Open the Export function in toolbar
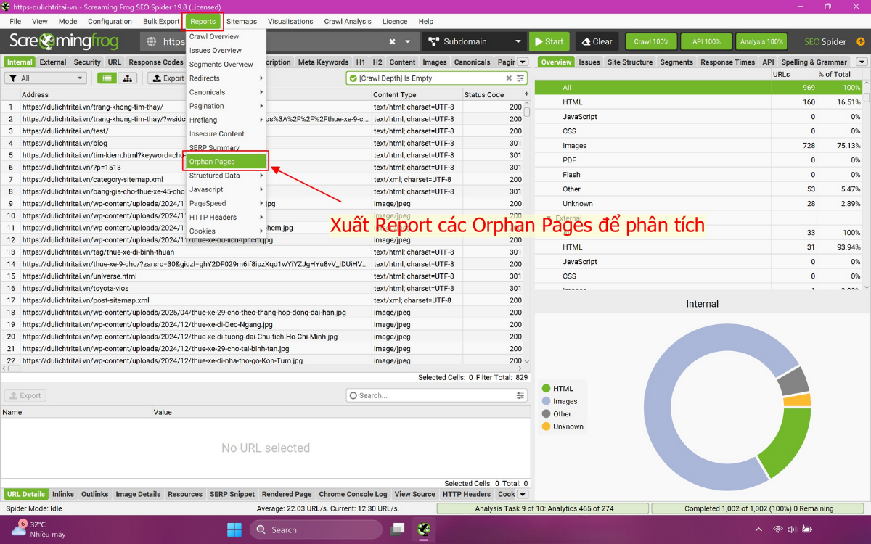Image resolution: width=871 pixels, height=544 pixels. [x=168, y=78]
